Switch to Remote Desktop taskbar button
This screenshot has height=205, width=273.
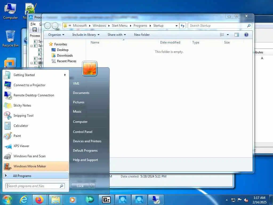156,200
